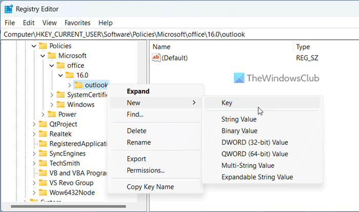Expand the Realtek key chevron
The width and height of the screenshot is (359, 212).
tap(34, 134)
